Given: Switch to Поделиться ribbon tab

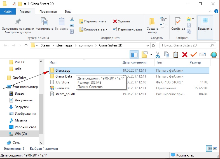Looking at the screenshot, I should [x=48, y=11].
